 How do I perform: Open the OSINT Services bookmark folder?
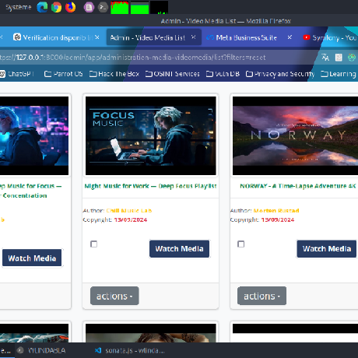(173, 74)
